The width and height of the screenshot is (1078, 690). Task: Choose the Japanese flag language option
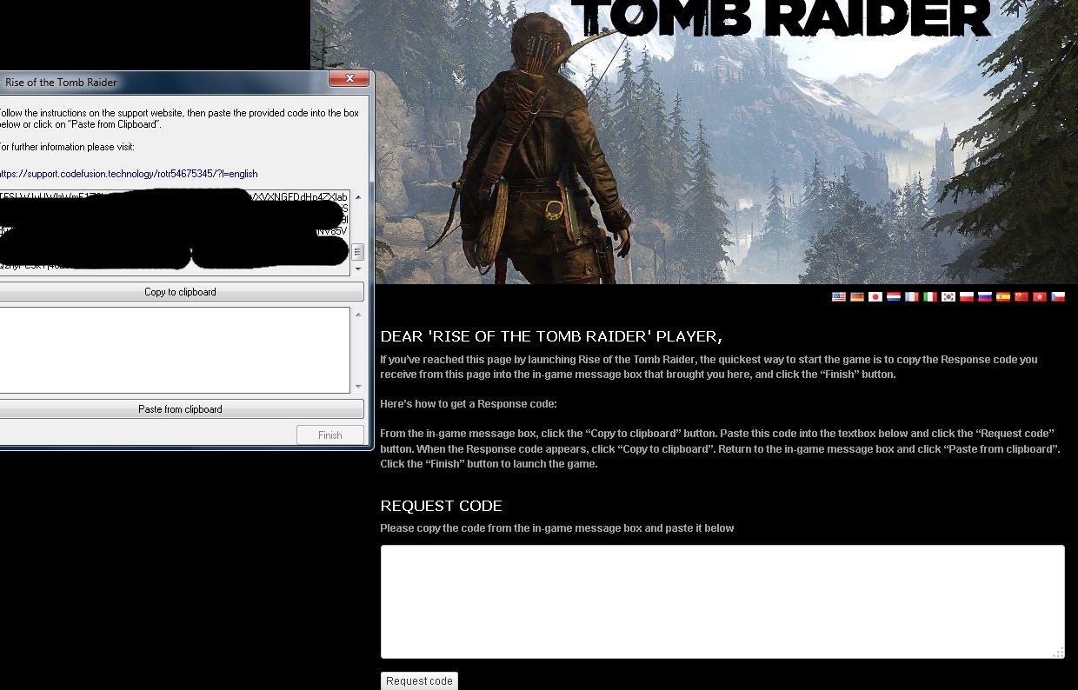(875, 297)
